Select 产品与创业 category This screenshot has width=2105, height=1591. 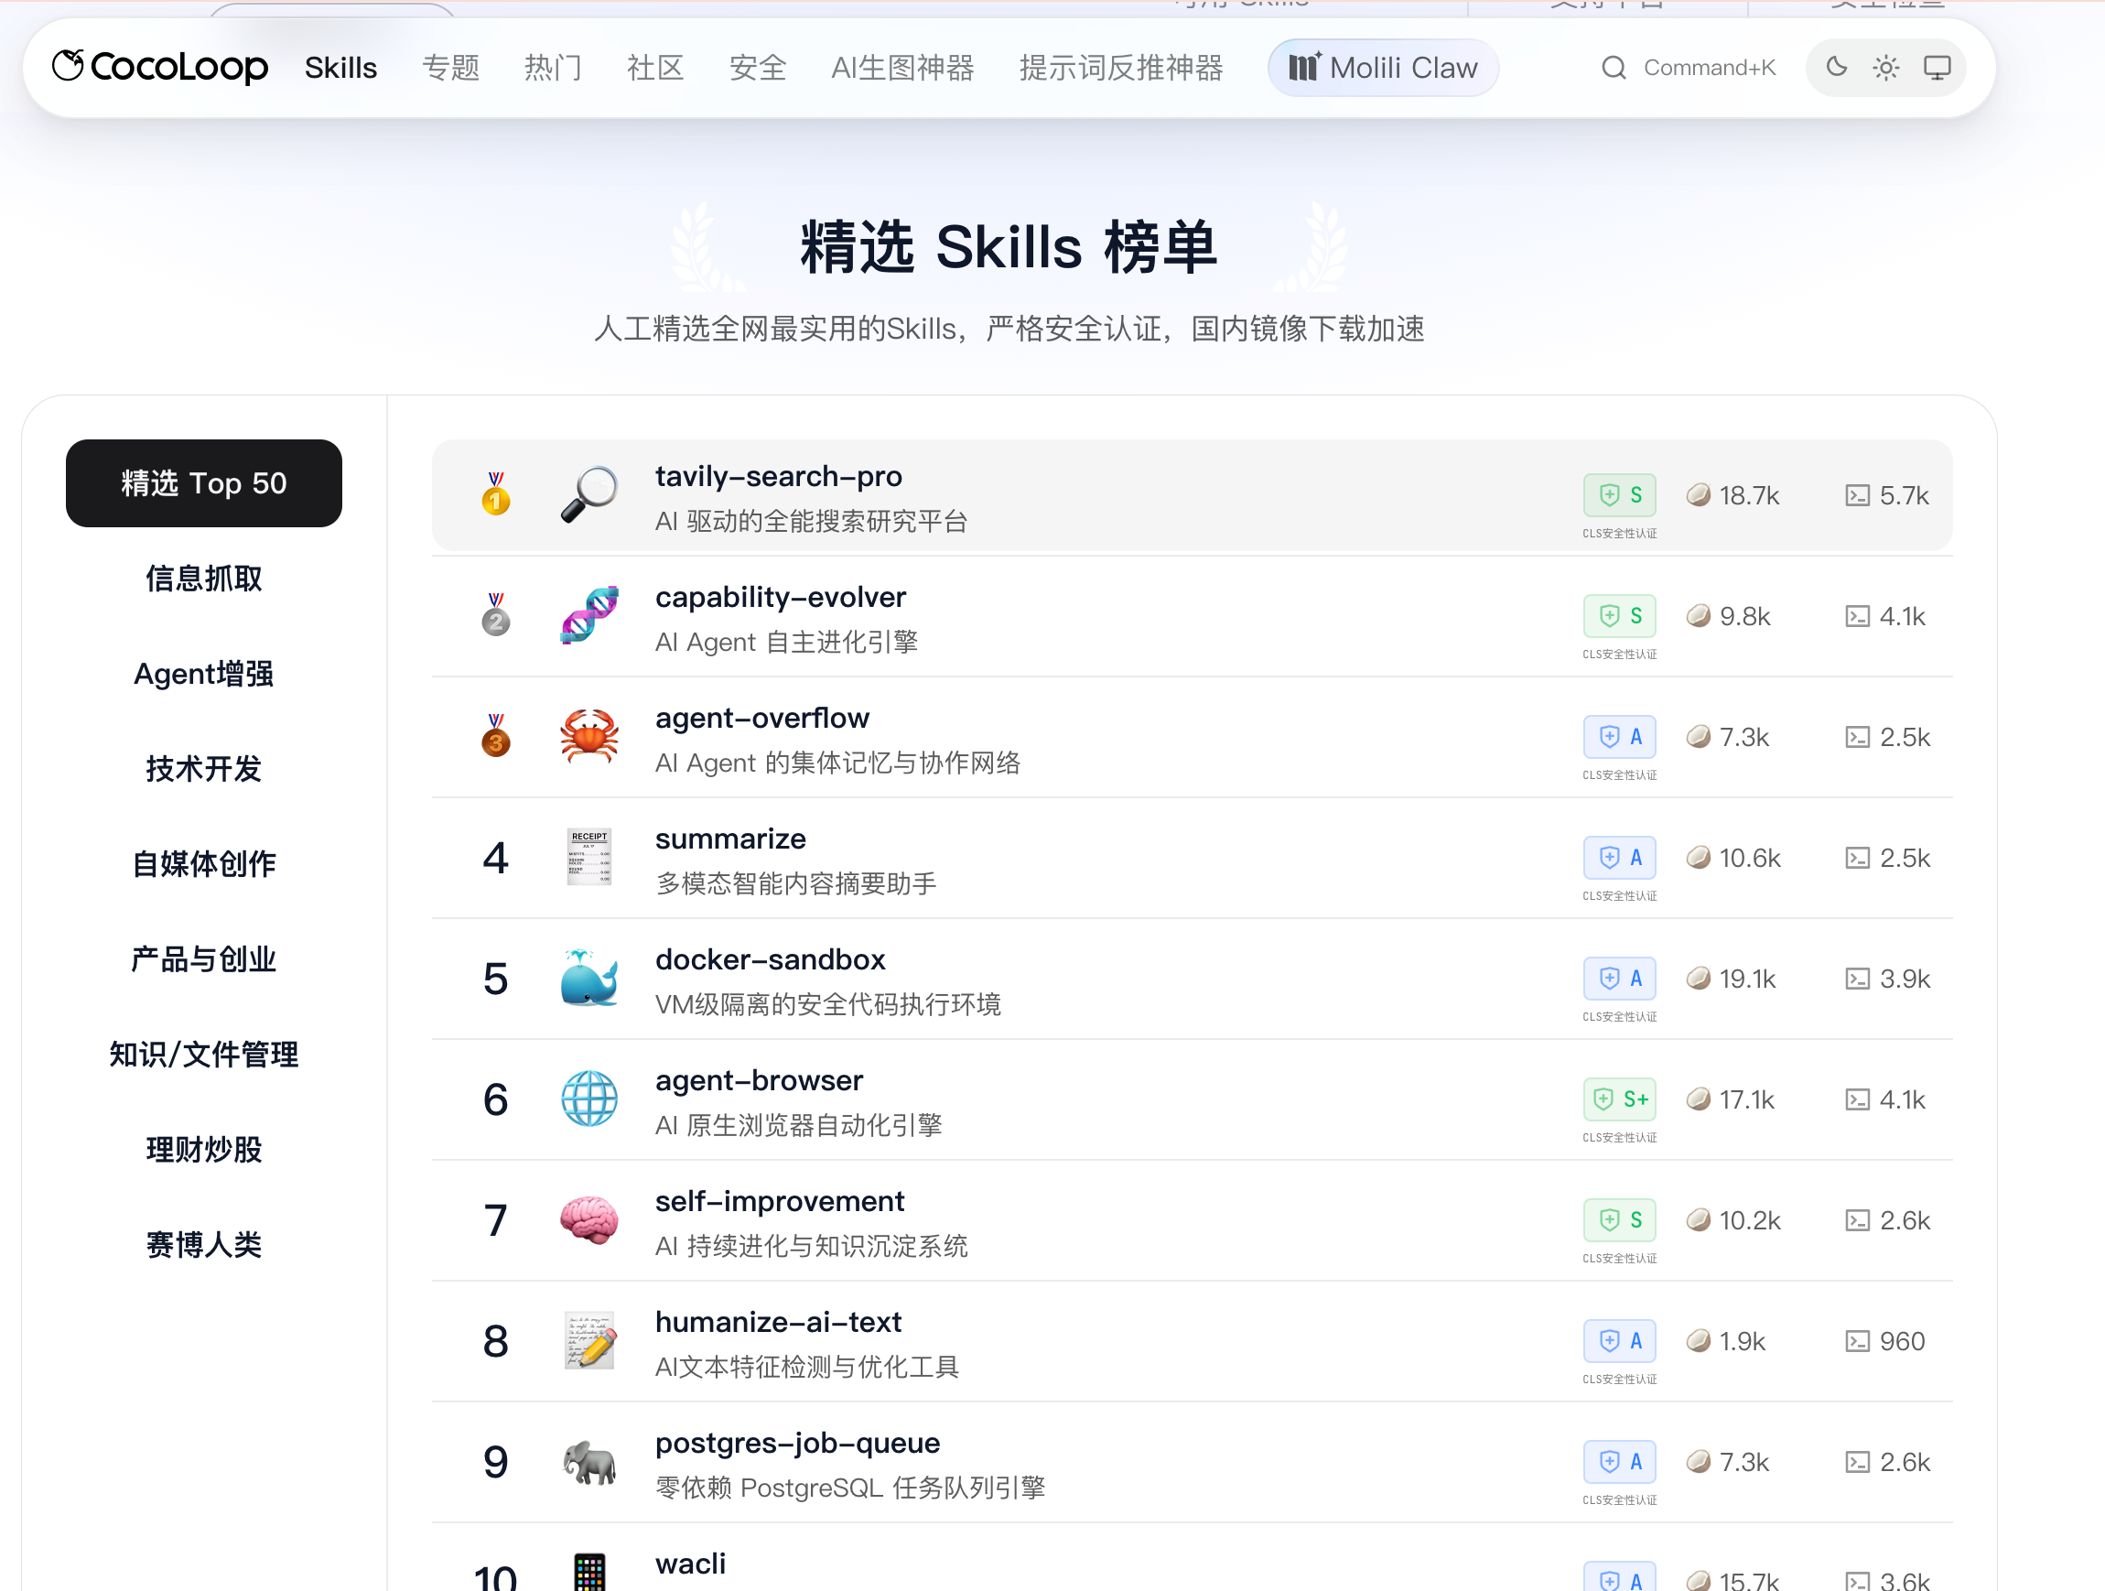204,959
